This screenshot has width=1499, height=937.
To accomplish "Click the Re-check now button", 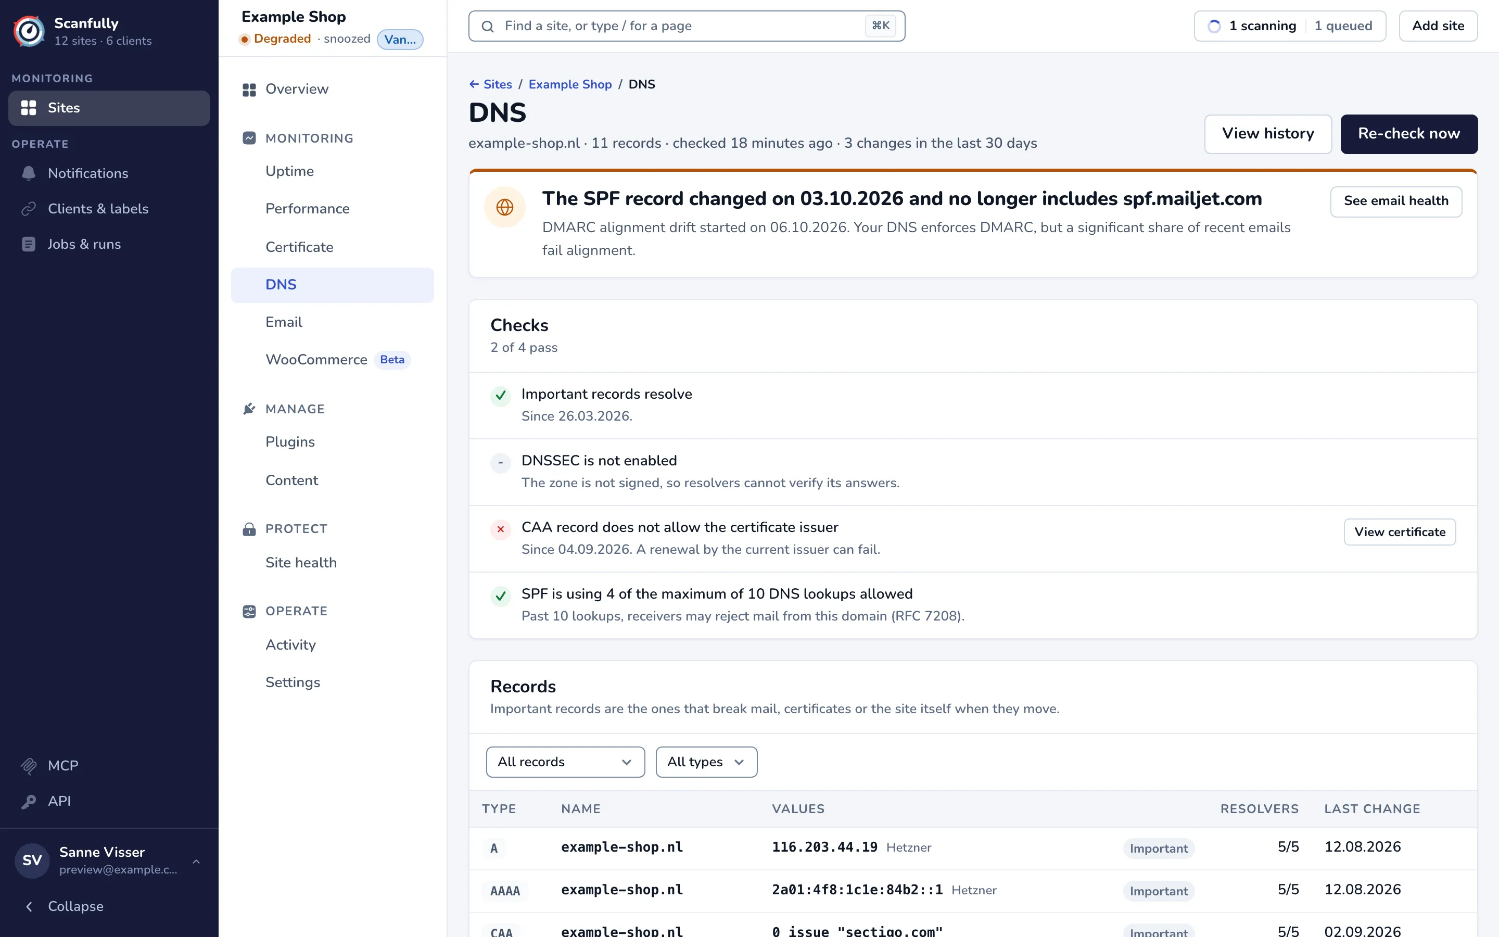I will (x=1408, y=134).
